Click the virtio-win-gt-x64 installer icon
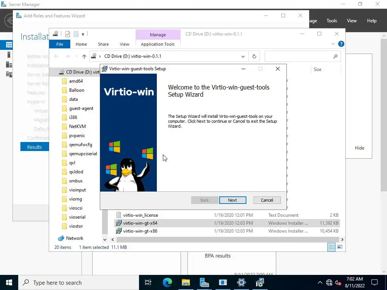The width and height of the screenshot is (387, 290). [119, 223]
